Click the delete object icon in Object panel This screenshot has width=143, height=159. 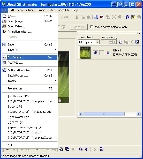[x=132, y=42]
